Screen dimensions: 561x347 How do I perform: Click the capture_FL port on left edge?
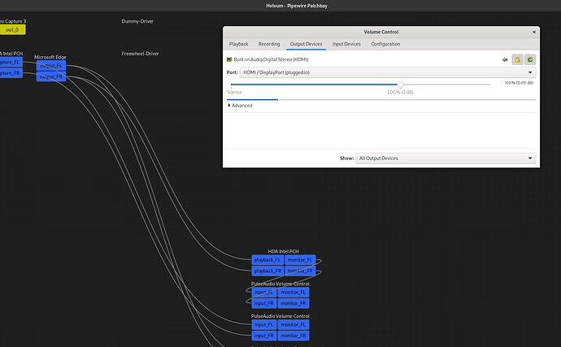point(11,63)
